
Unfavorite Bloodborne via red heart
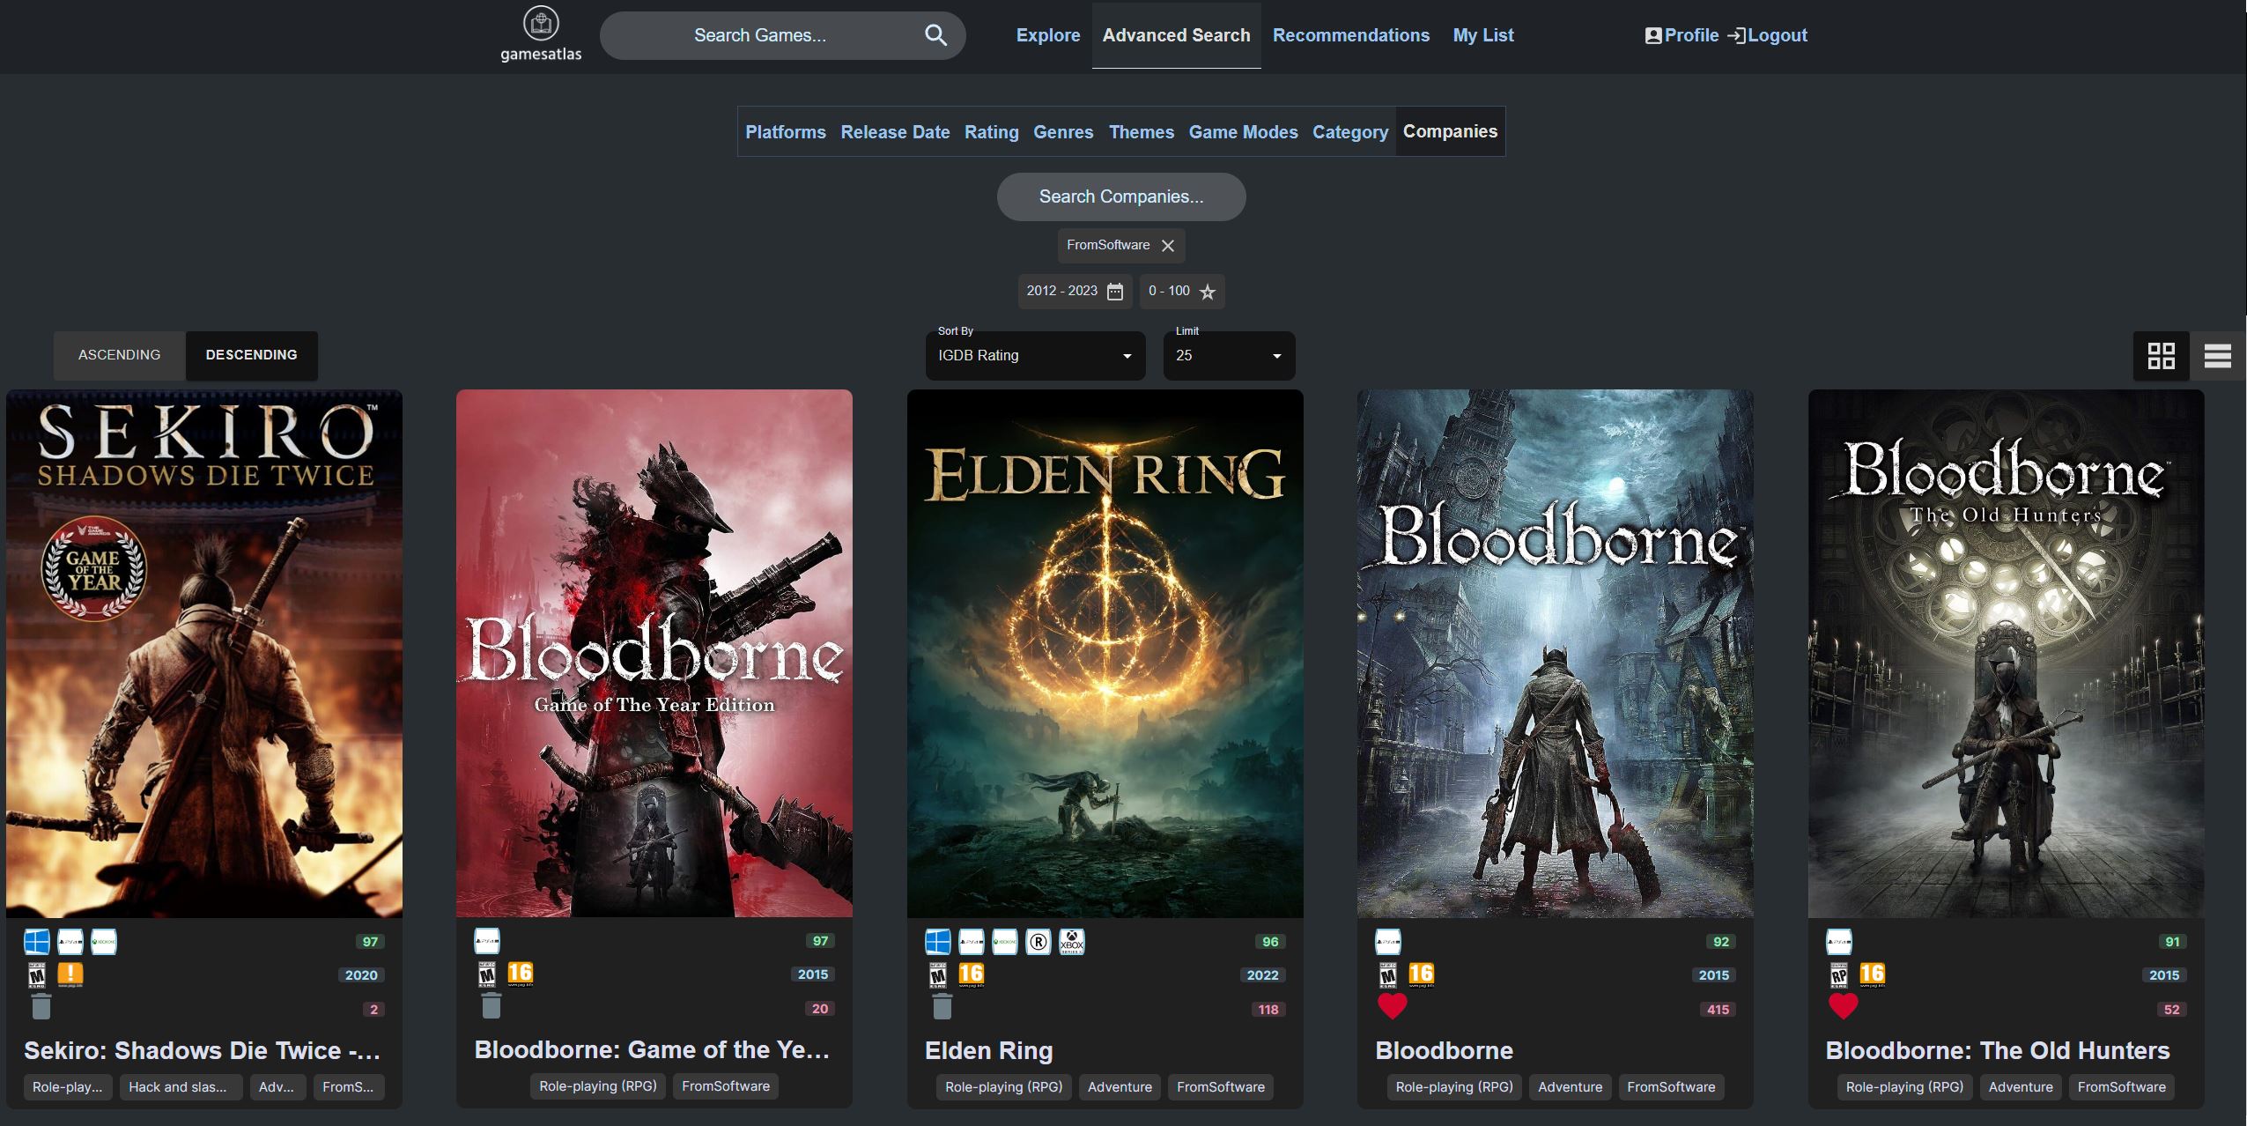1392,1006
